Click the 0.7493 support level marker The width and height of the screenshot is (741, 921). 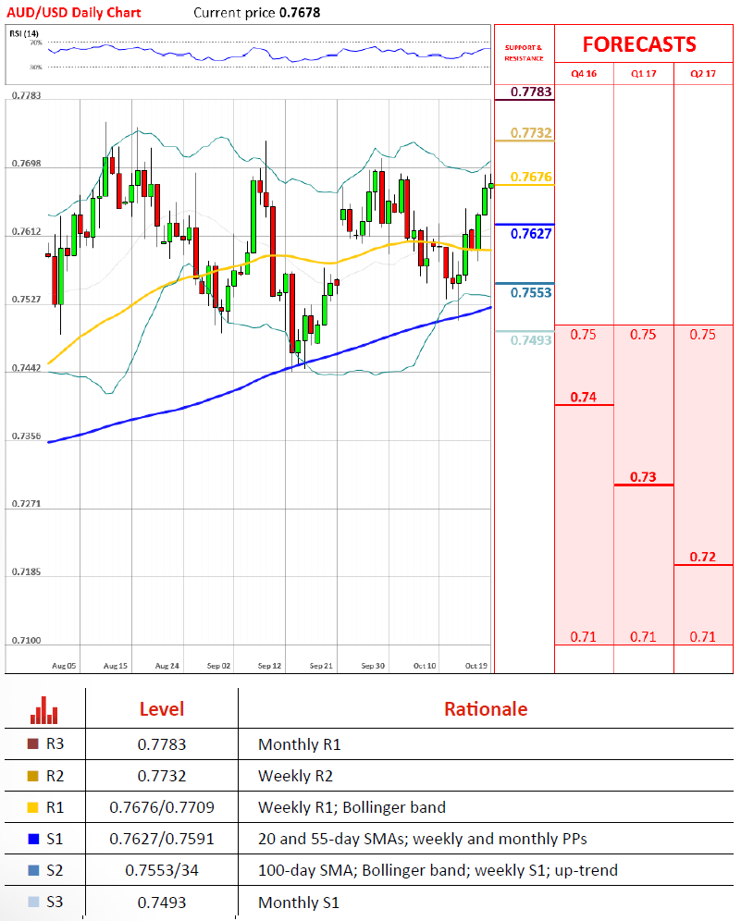[x=531, y=340]
